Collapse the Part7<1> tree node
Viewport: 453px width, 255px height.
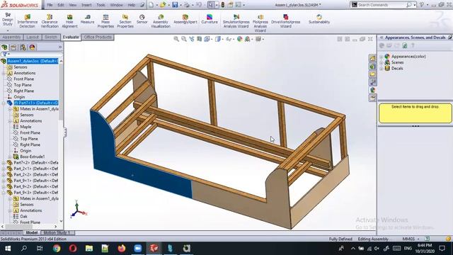point(4,103)
